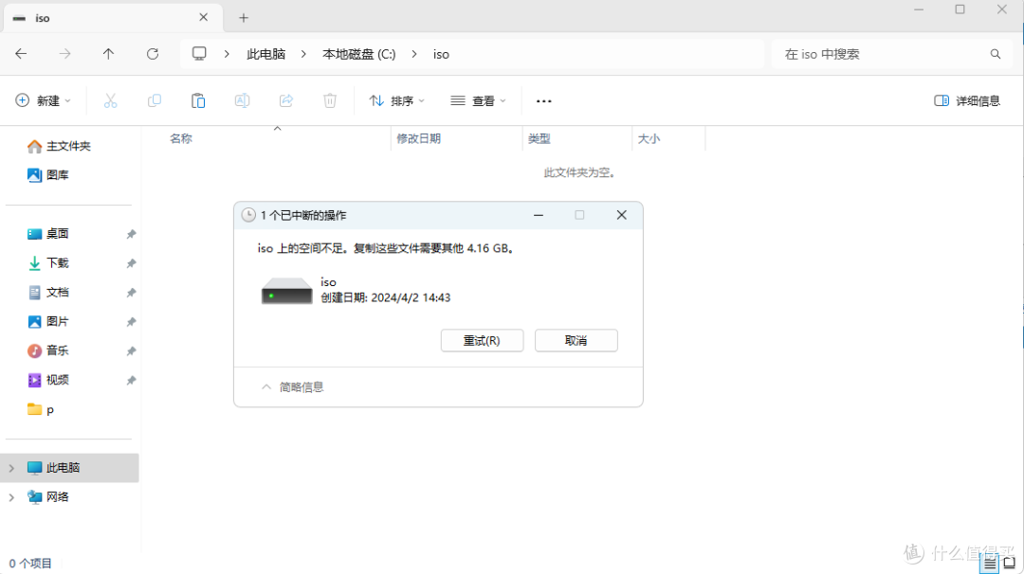
Task: Open the 查看 view dropdown
Action: coord(478,100)
